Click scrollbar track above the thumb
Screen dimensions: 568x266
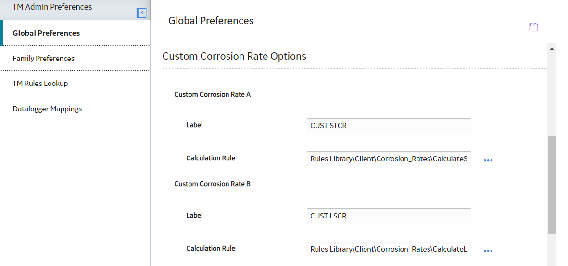tap(552, 94)
